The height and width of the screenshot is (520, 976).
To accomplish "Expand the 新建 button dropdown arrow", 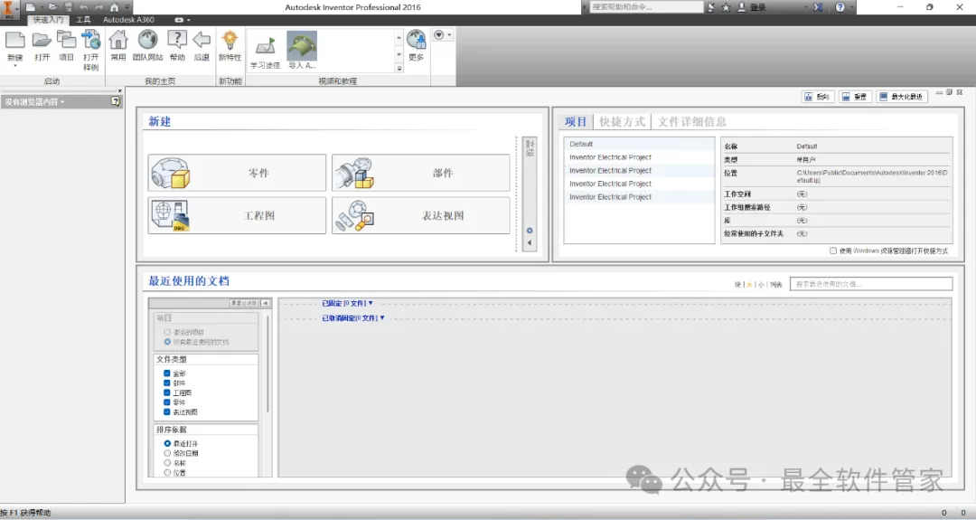I will click(x=15, y=65).
